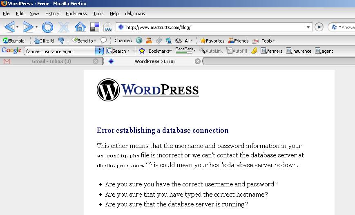
Task: Select the photos channel icon
Action: click(x=169, y=40)
